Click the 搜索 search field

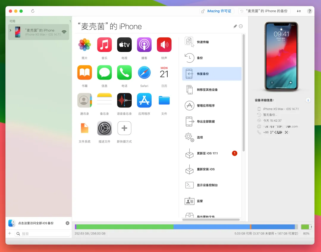(43, 234)
